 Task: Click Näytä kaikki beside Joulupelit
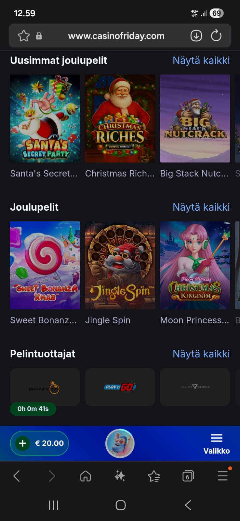tap(201, 207)
